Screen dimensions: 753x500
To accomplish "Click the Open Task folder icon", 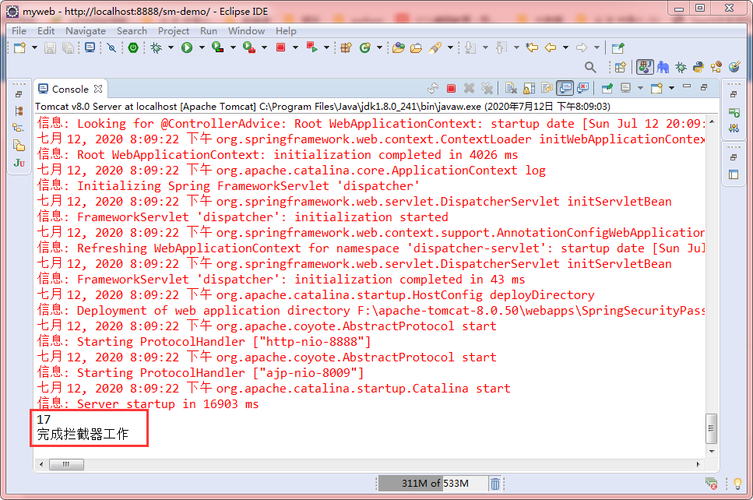I will 416,48.
